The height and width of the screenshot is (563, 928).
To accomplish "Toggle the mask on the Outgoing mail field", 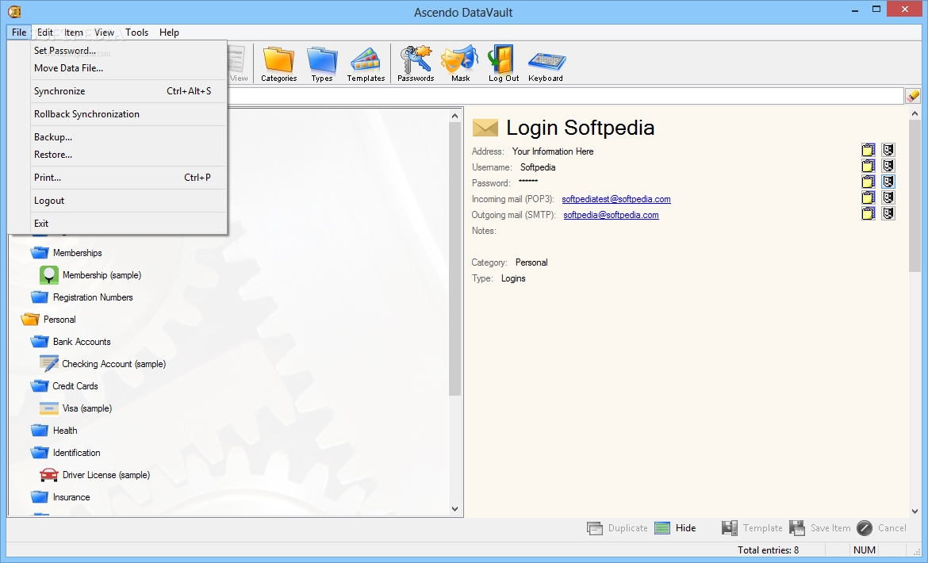I will click(x=888, y=213).
